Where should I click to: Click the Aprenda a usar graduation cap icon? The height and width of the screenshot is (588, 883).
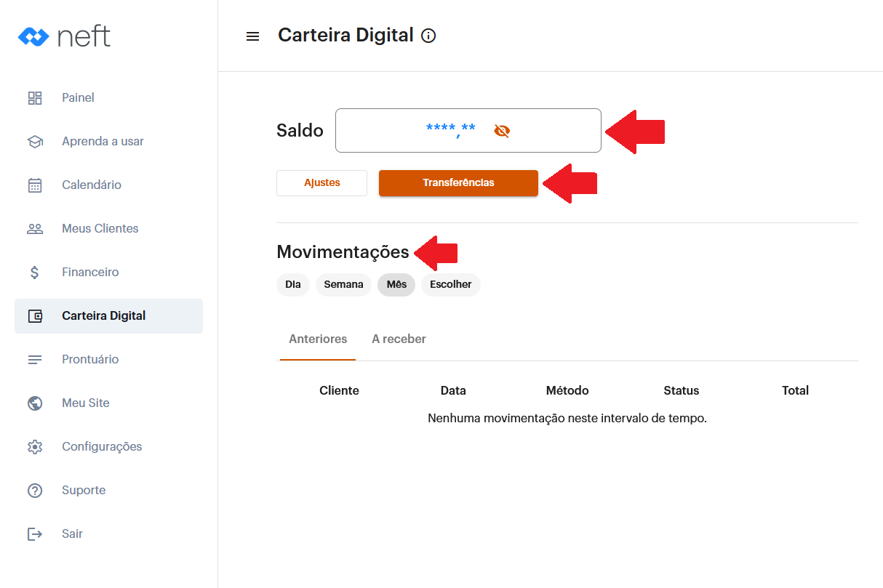[x=35, y=142]
